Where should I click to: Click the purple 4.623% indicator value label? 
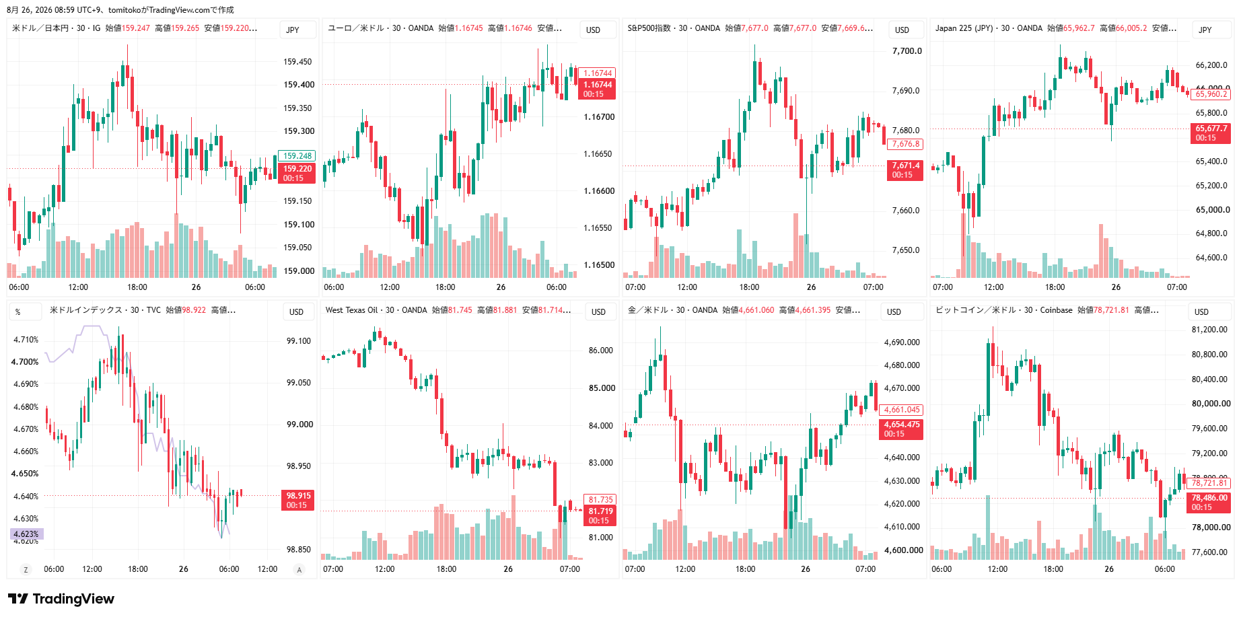(27, 534)
